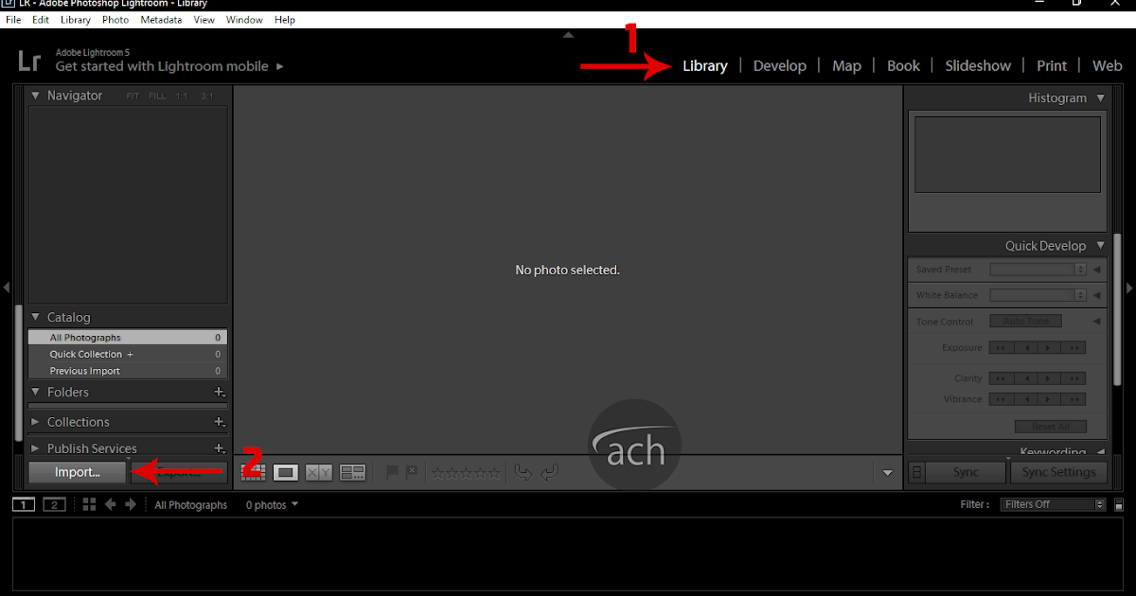Viewport: 1136px width, 596px height.
Task: Collapse the Navigator panel
Action: (36, 96)
